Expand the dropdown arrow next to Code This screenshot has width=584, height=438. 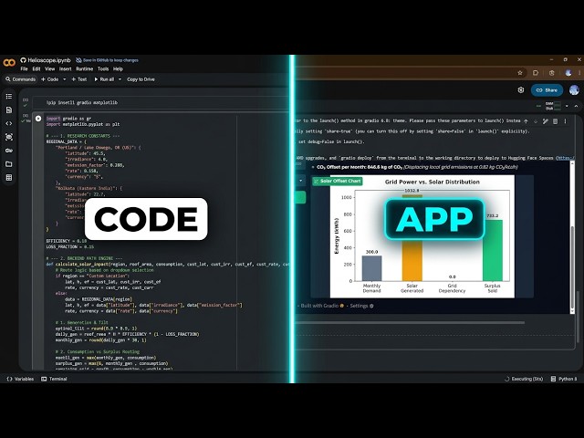coord(65,79)
